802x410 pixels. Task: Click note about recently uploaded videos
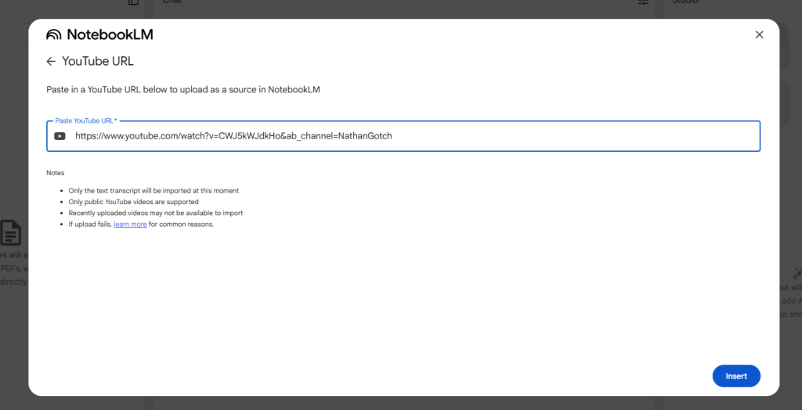pyautogui.click(x=156, y=213)
